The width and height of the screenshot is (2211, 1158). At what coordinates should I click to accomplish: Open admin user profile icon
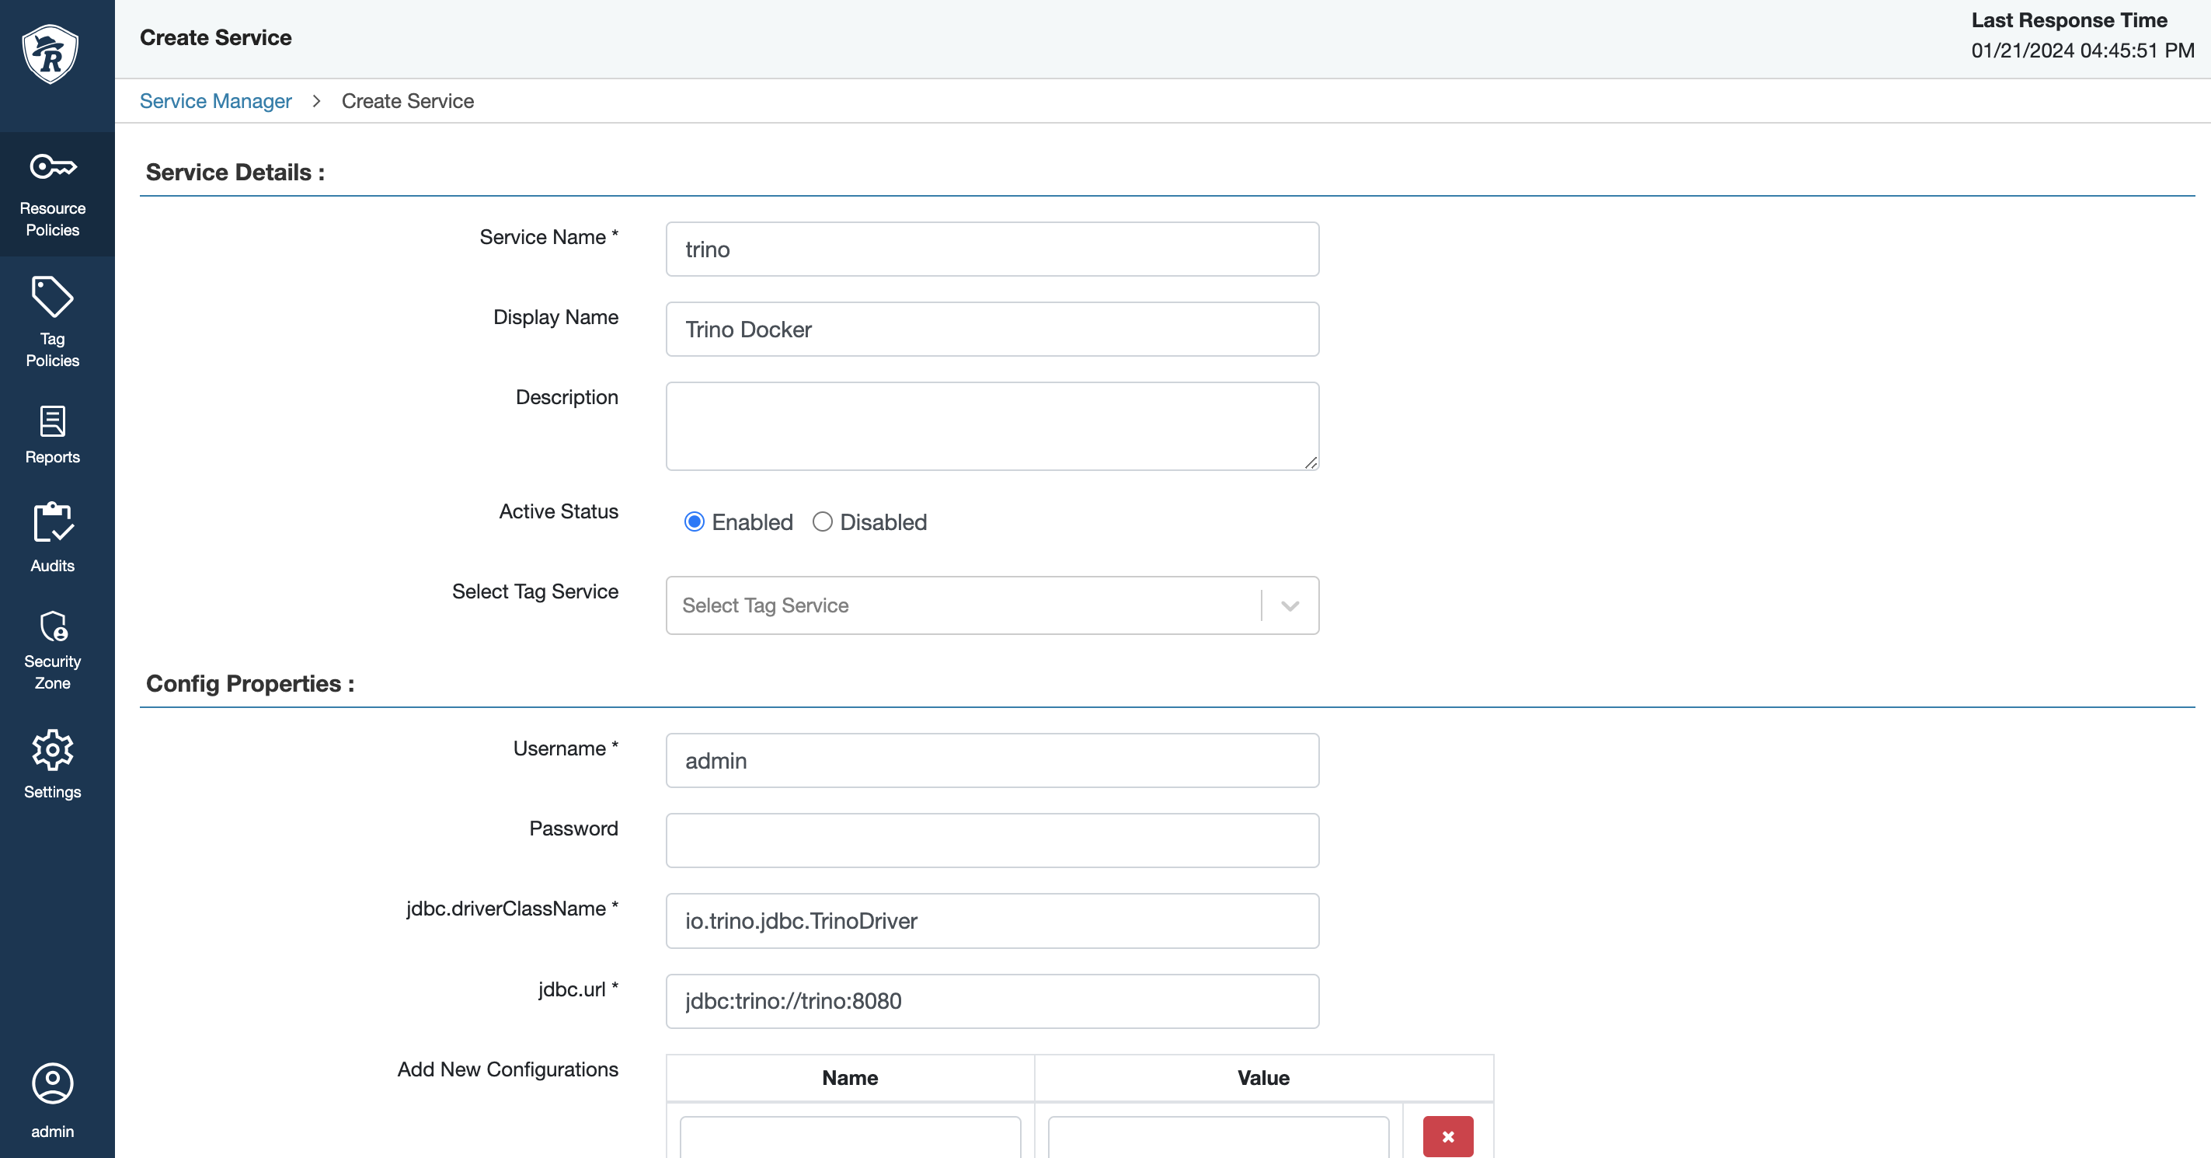click(52, 1083)
